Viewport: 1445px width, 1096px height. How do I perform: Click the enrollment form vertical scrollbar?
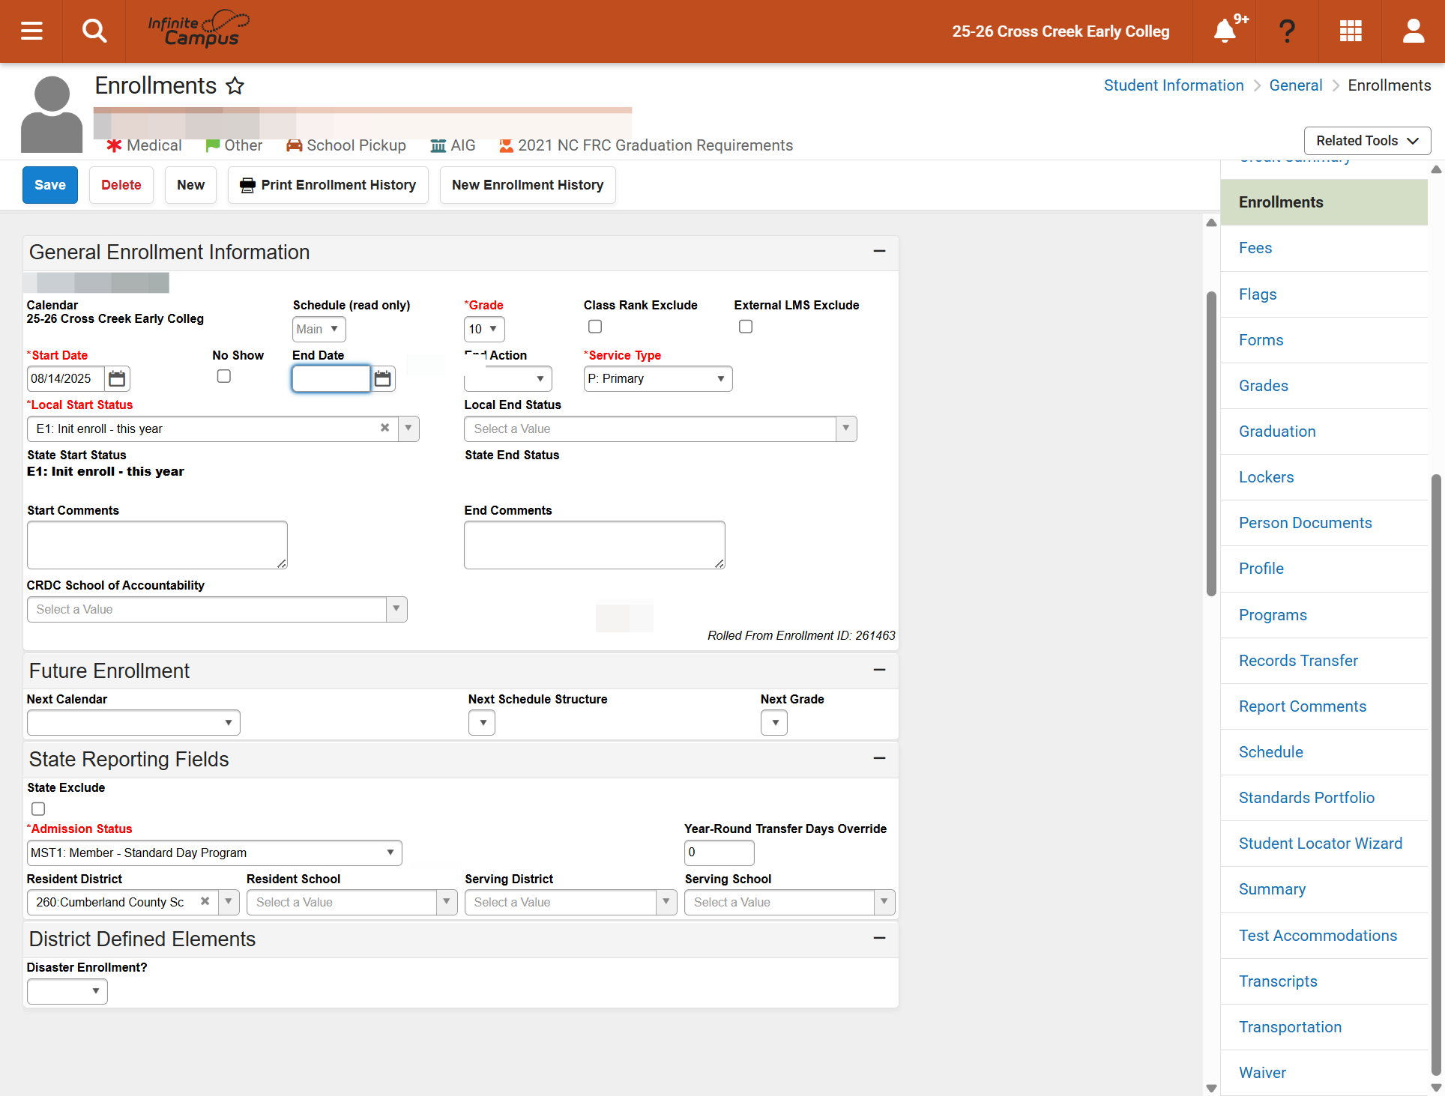coord(1211,443)
